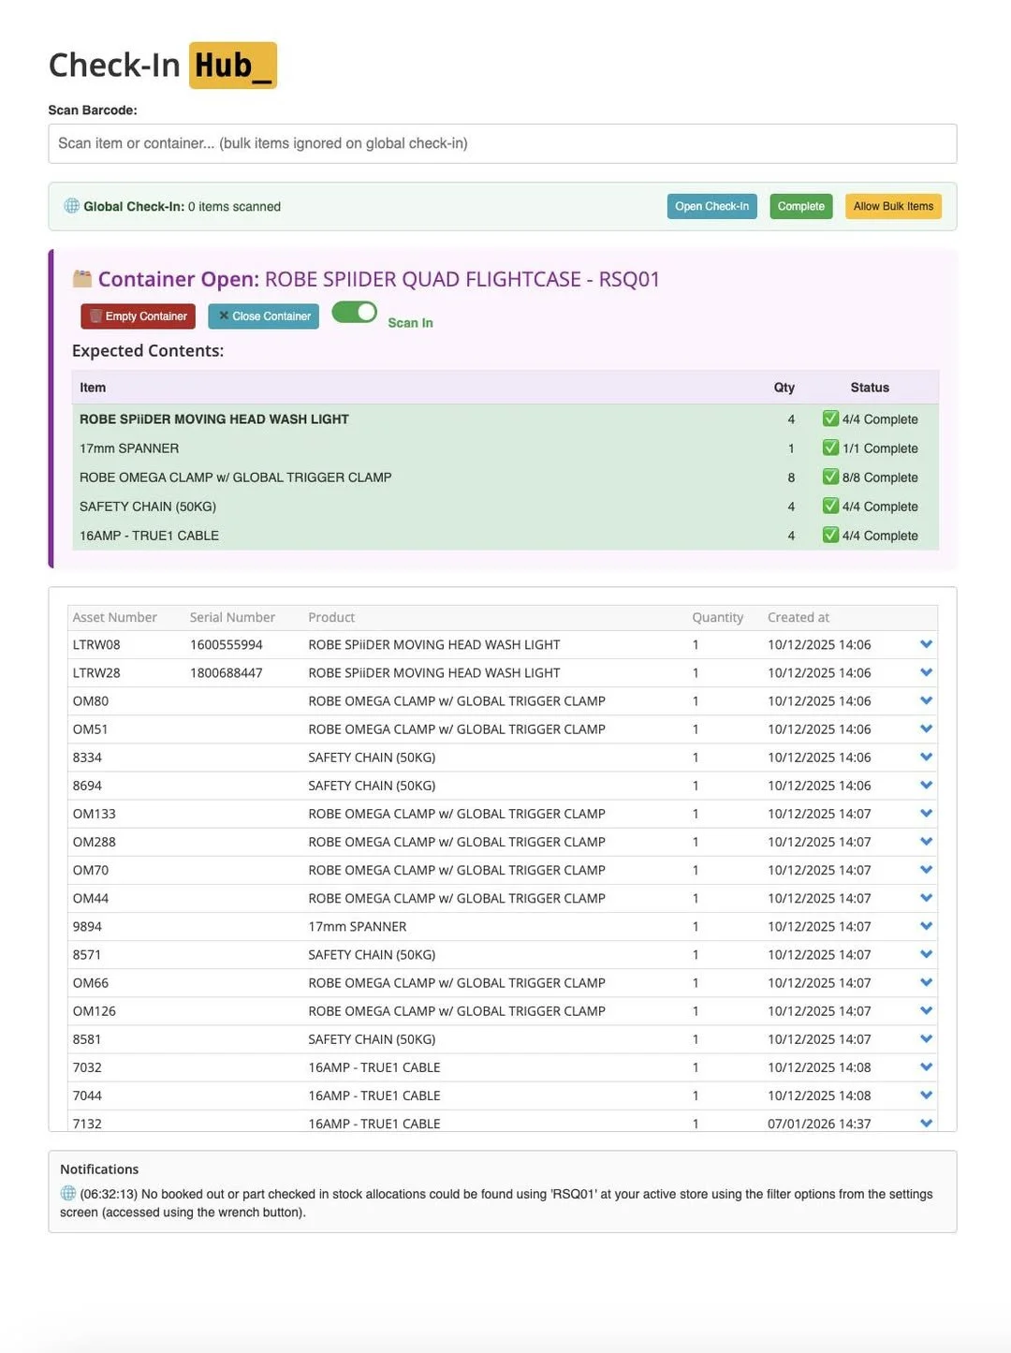Screen dimensions: 1011x1353
Task: Expand the OM70 row chevron
Action: point(926,870)
